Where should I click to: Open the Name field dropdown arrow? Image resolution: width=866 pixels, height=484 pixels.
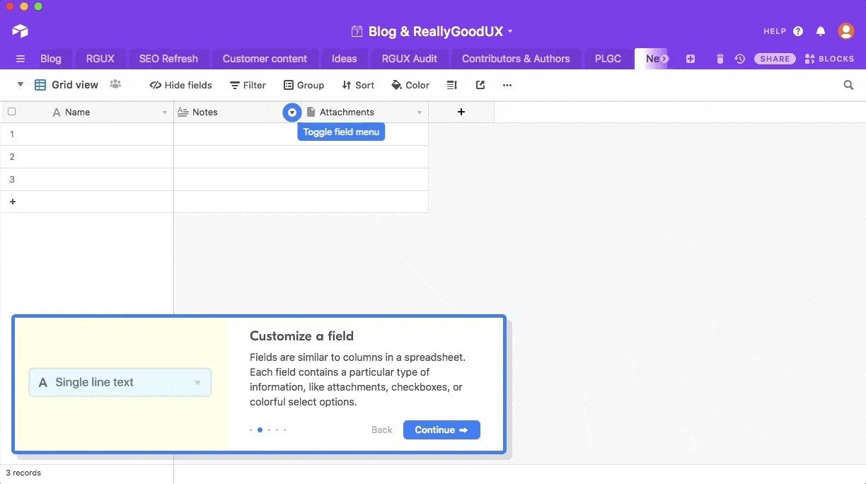(x=165, y=112)
